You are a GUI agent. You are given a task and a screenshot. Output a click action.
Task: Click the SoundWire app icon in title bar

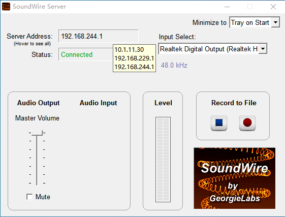click(6, 7)
